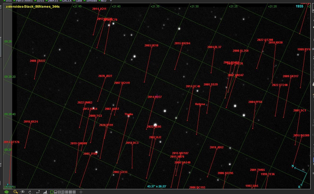Select the Helena asteroid label

[200, 104]
